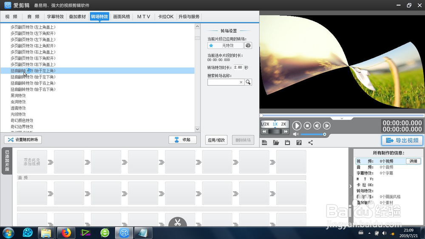Screen dimensions: 425x239
Task: Open the Windows Start menu
Action: point(8,233)
